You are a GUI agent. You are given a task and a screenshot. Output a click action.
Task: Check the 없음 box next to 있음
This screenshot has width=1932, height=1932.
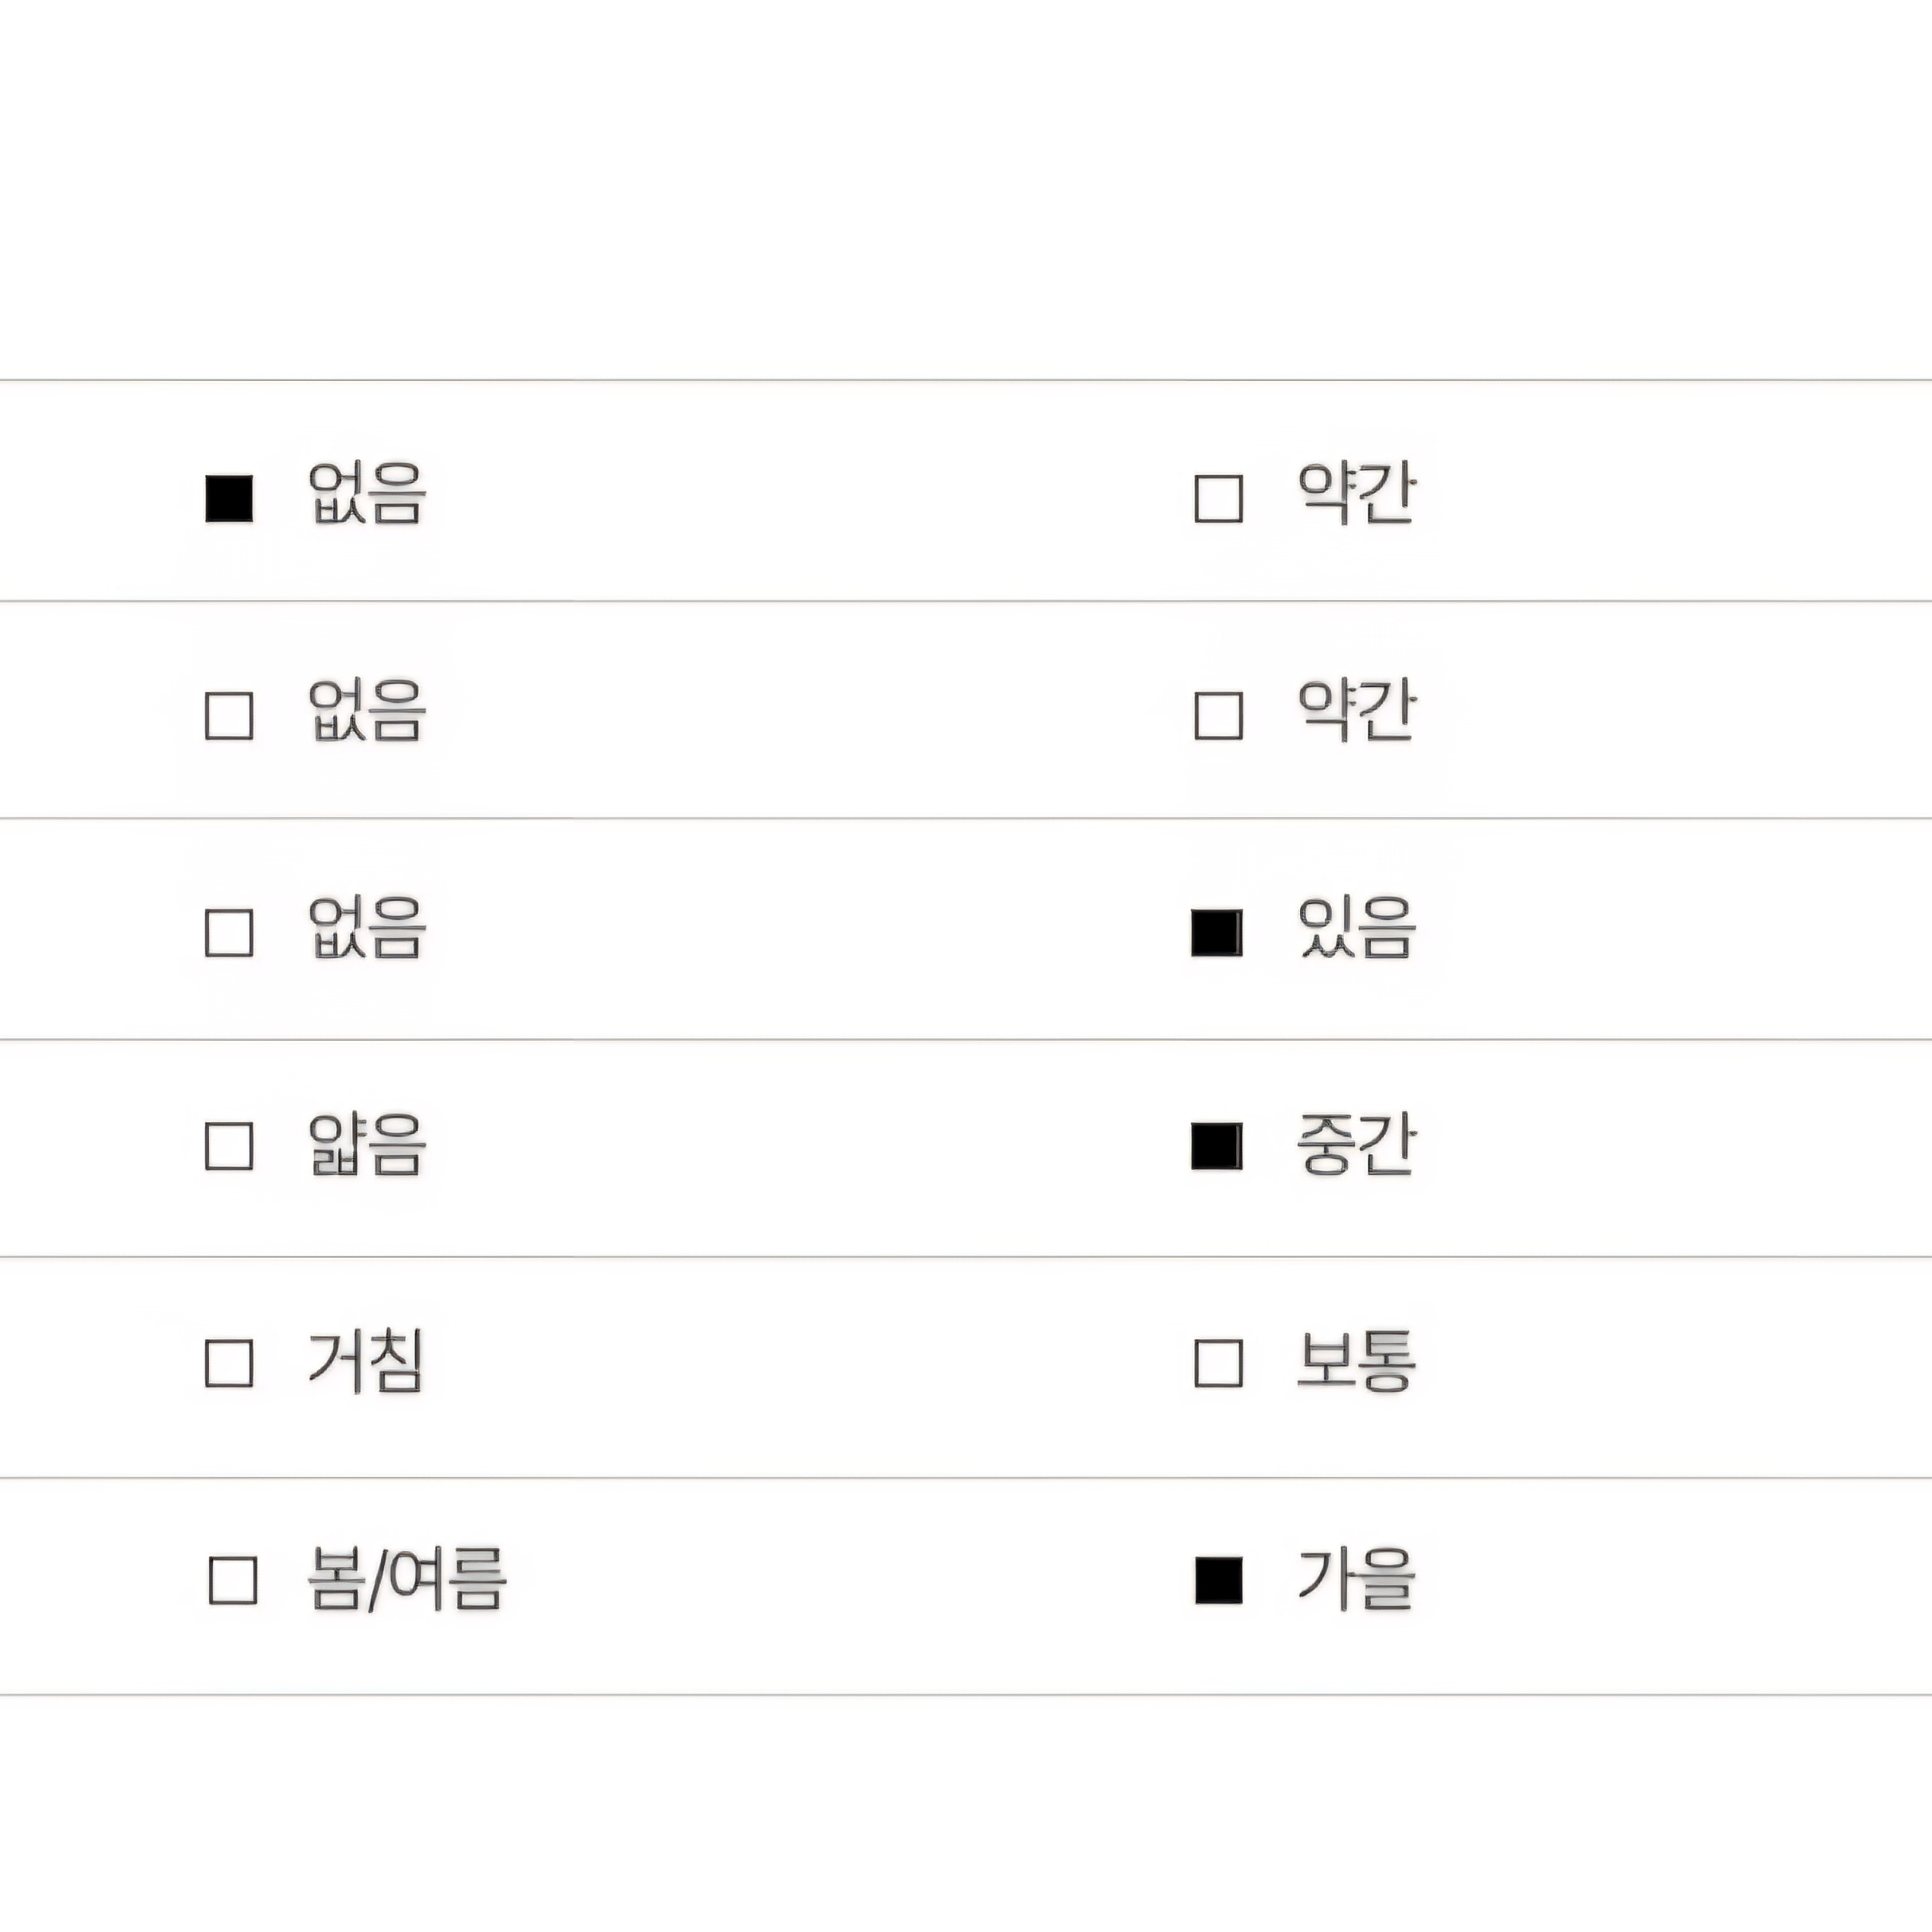pyautogui.click(x=229, y=932)
